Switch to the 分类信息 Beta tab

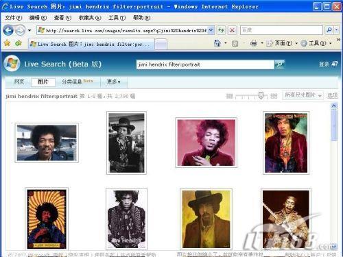(x=77, y=82)
